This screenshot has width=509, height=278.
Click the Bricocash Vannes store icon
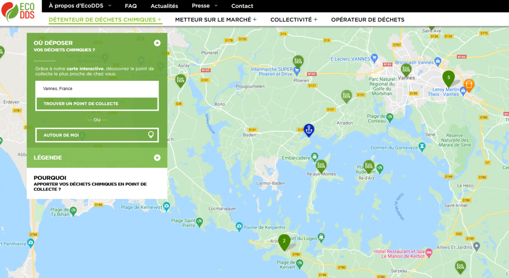click(x=438, y=61)
